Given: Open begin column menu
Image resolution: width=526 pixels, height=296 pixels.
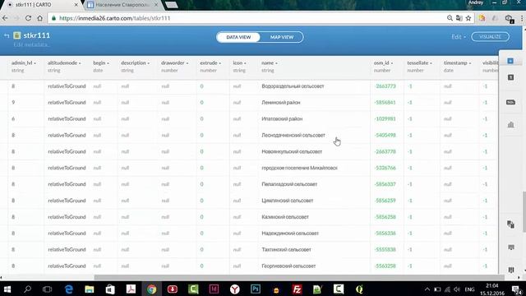Looking at the screenshot, I should coord(108,63).
